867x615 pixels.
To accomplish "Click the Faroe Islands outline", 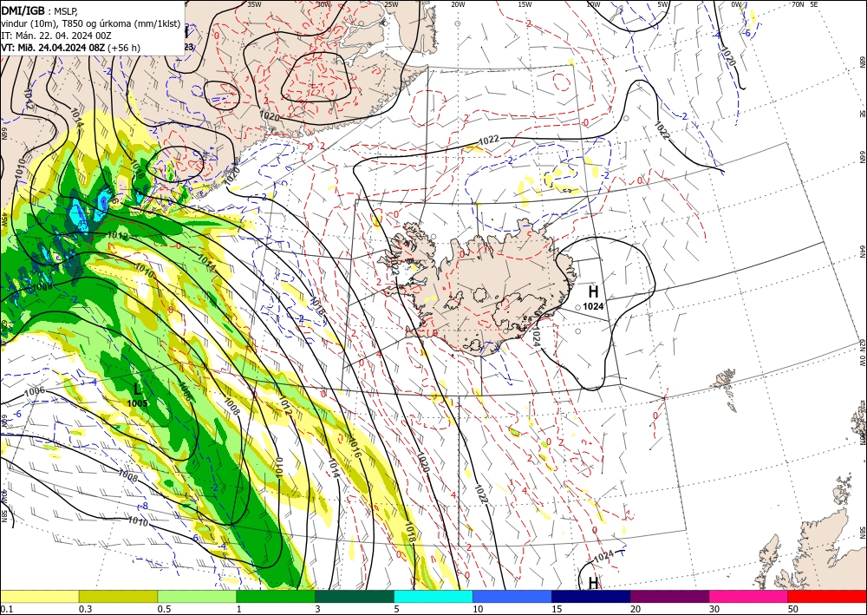I will (726, 389).
